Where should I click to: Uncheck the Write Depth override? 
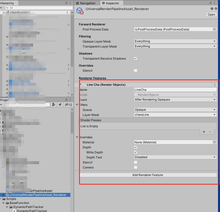pyautogui.click(x=136, y=152)
